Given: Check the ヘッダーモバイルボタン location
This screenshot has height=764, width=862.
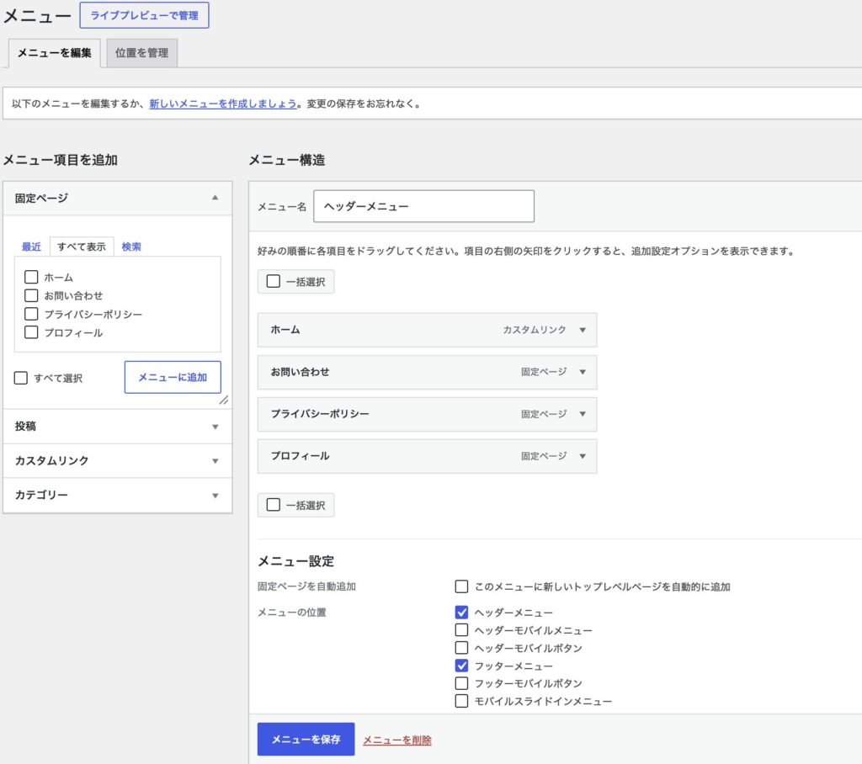Looking at the screenshot, I should point(462,648).
